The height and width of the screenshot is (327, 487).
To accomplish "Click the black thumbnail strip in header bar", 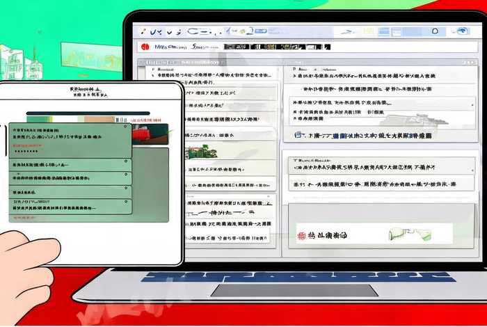I will tap(277, 47).
